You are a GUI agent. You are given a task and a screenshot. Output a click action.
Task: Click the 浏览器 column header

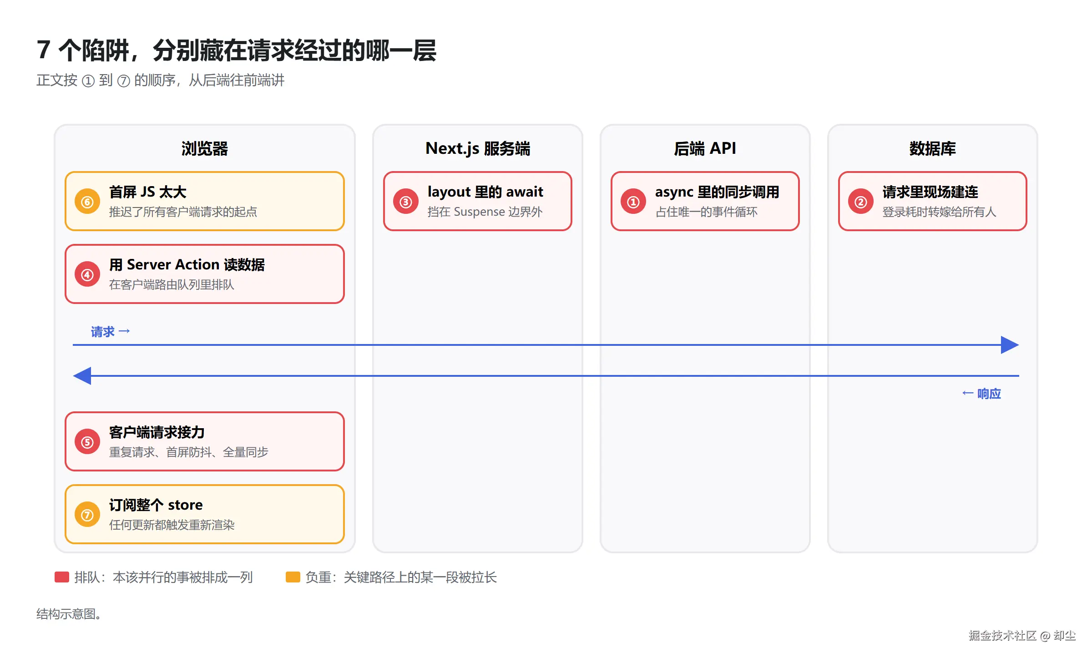coord(205,149)
